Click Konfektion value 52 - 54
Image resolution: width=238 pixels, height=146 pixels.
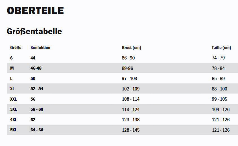[x=37, y=89]
